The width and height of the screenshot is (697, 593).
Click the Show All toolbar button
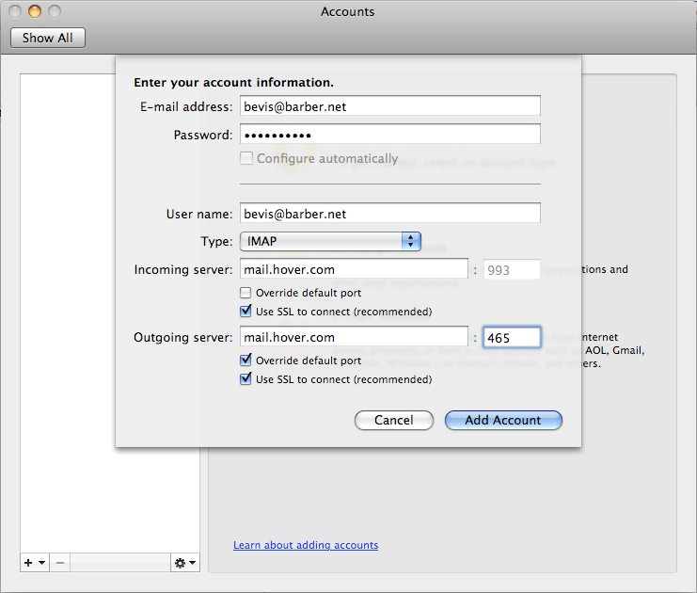pyautogui.click(x=48, y=38)
